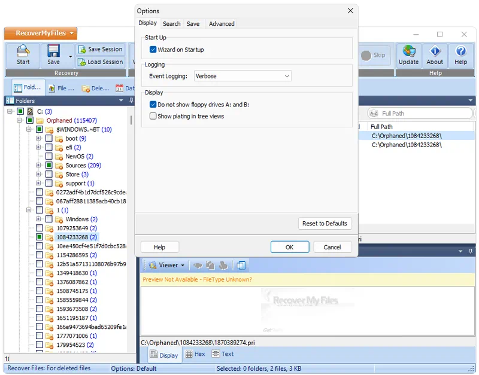Check the NewOS folder checkbox
The width and height of the screenshot is (479, 375).
pyautogui.click(x=48, y=156)
